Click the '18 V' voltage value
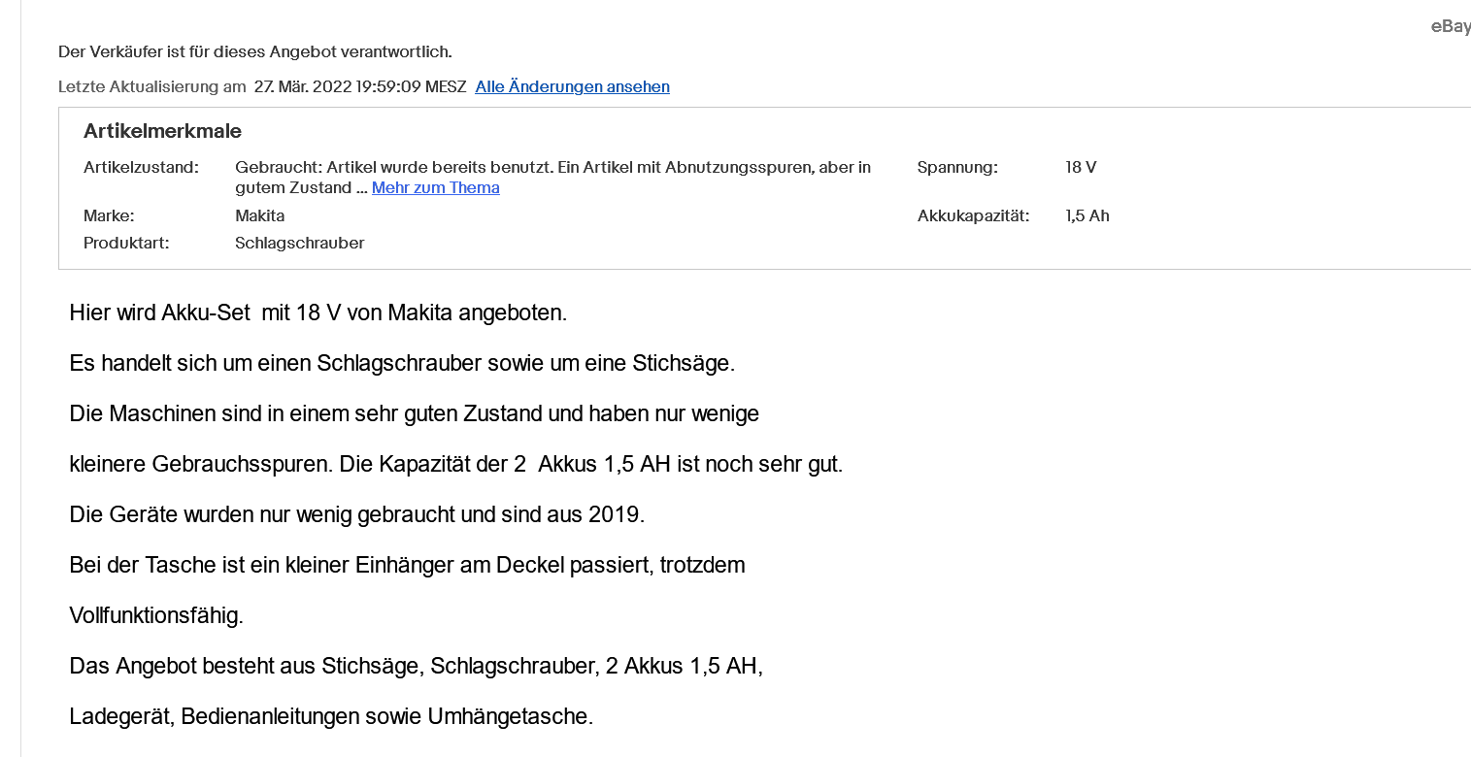 pyautogui.click(x=1080, y=167)
